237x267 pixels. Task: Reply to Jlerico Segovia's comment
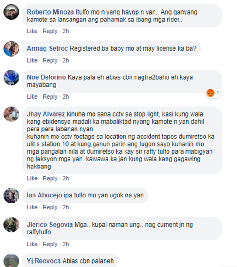(x=50, y=244)
